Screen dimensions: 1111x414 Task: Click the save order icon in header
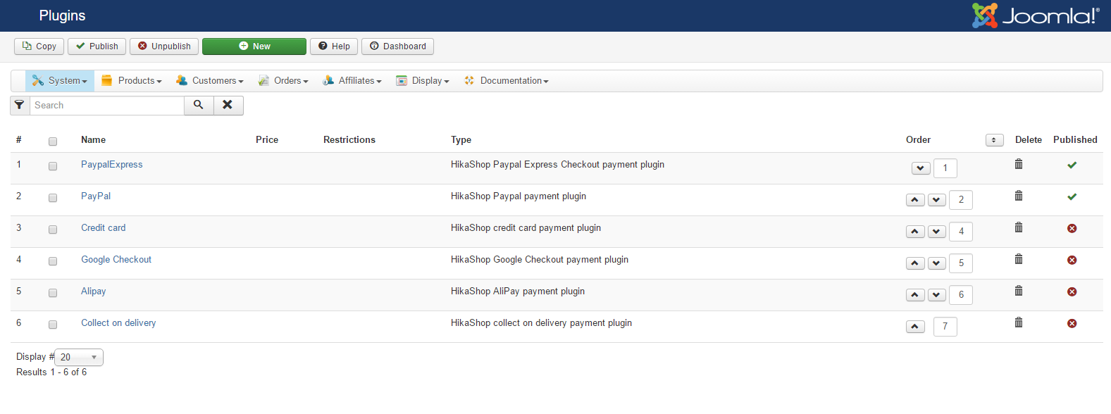994,140
